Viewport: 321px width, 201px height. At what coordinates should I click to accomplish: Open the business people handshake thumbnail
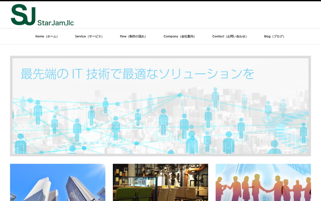click(x=263, y=183)
